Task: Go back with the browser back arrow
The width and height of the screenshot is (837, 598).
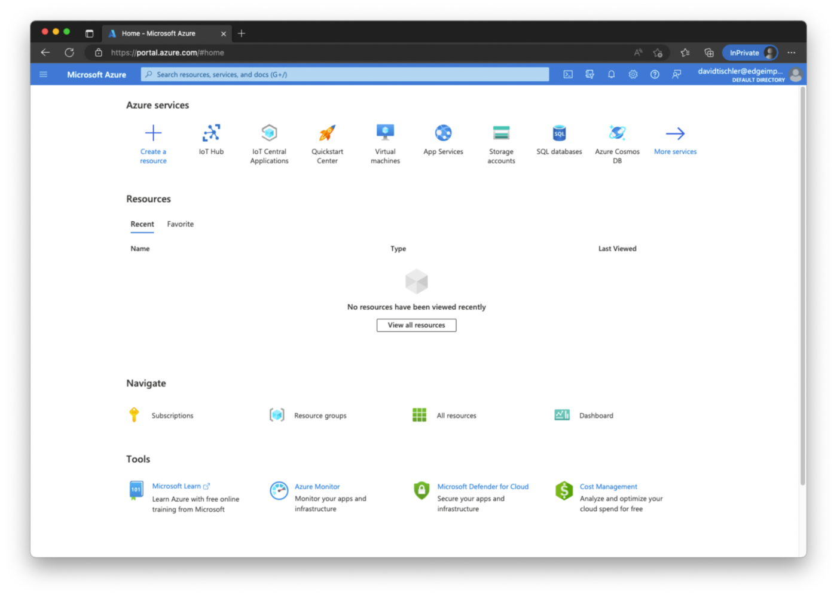Action: pos(45,53)
